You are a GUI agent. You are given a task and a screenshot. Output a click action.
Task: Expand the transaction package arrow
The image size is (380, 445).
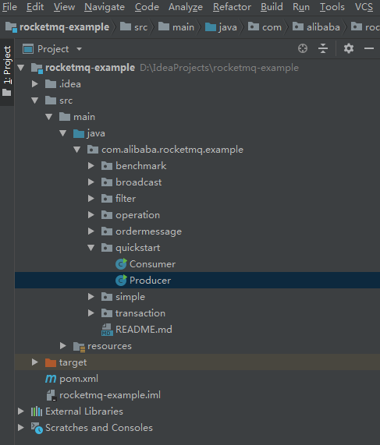pyautogui.click(x=91, y=313)
